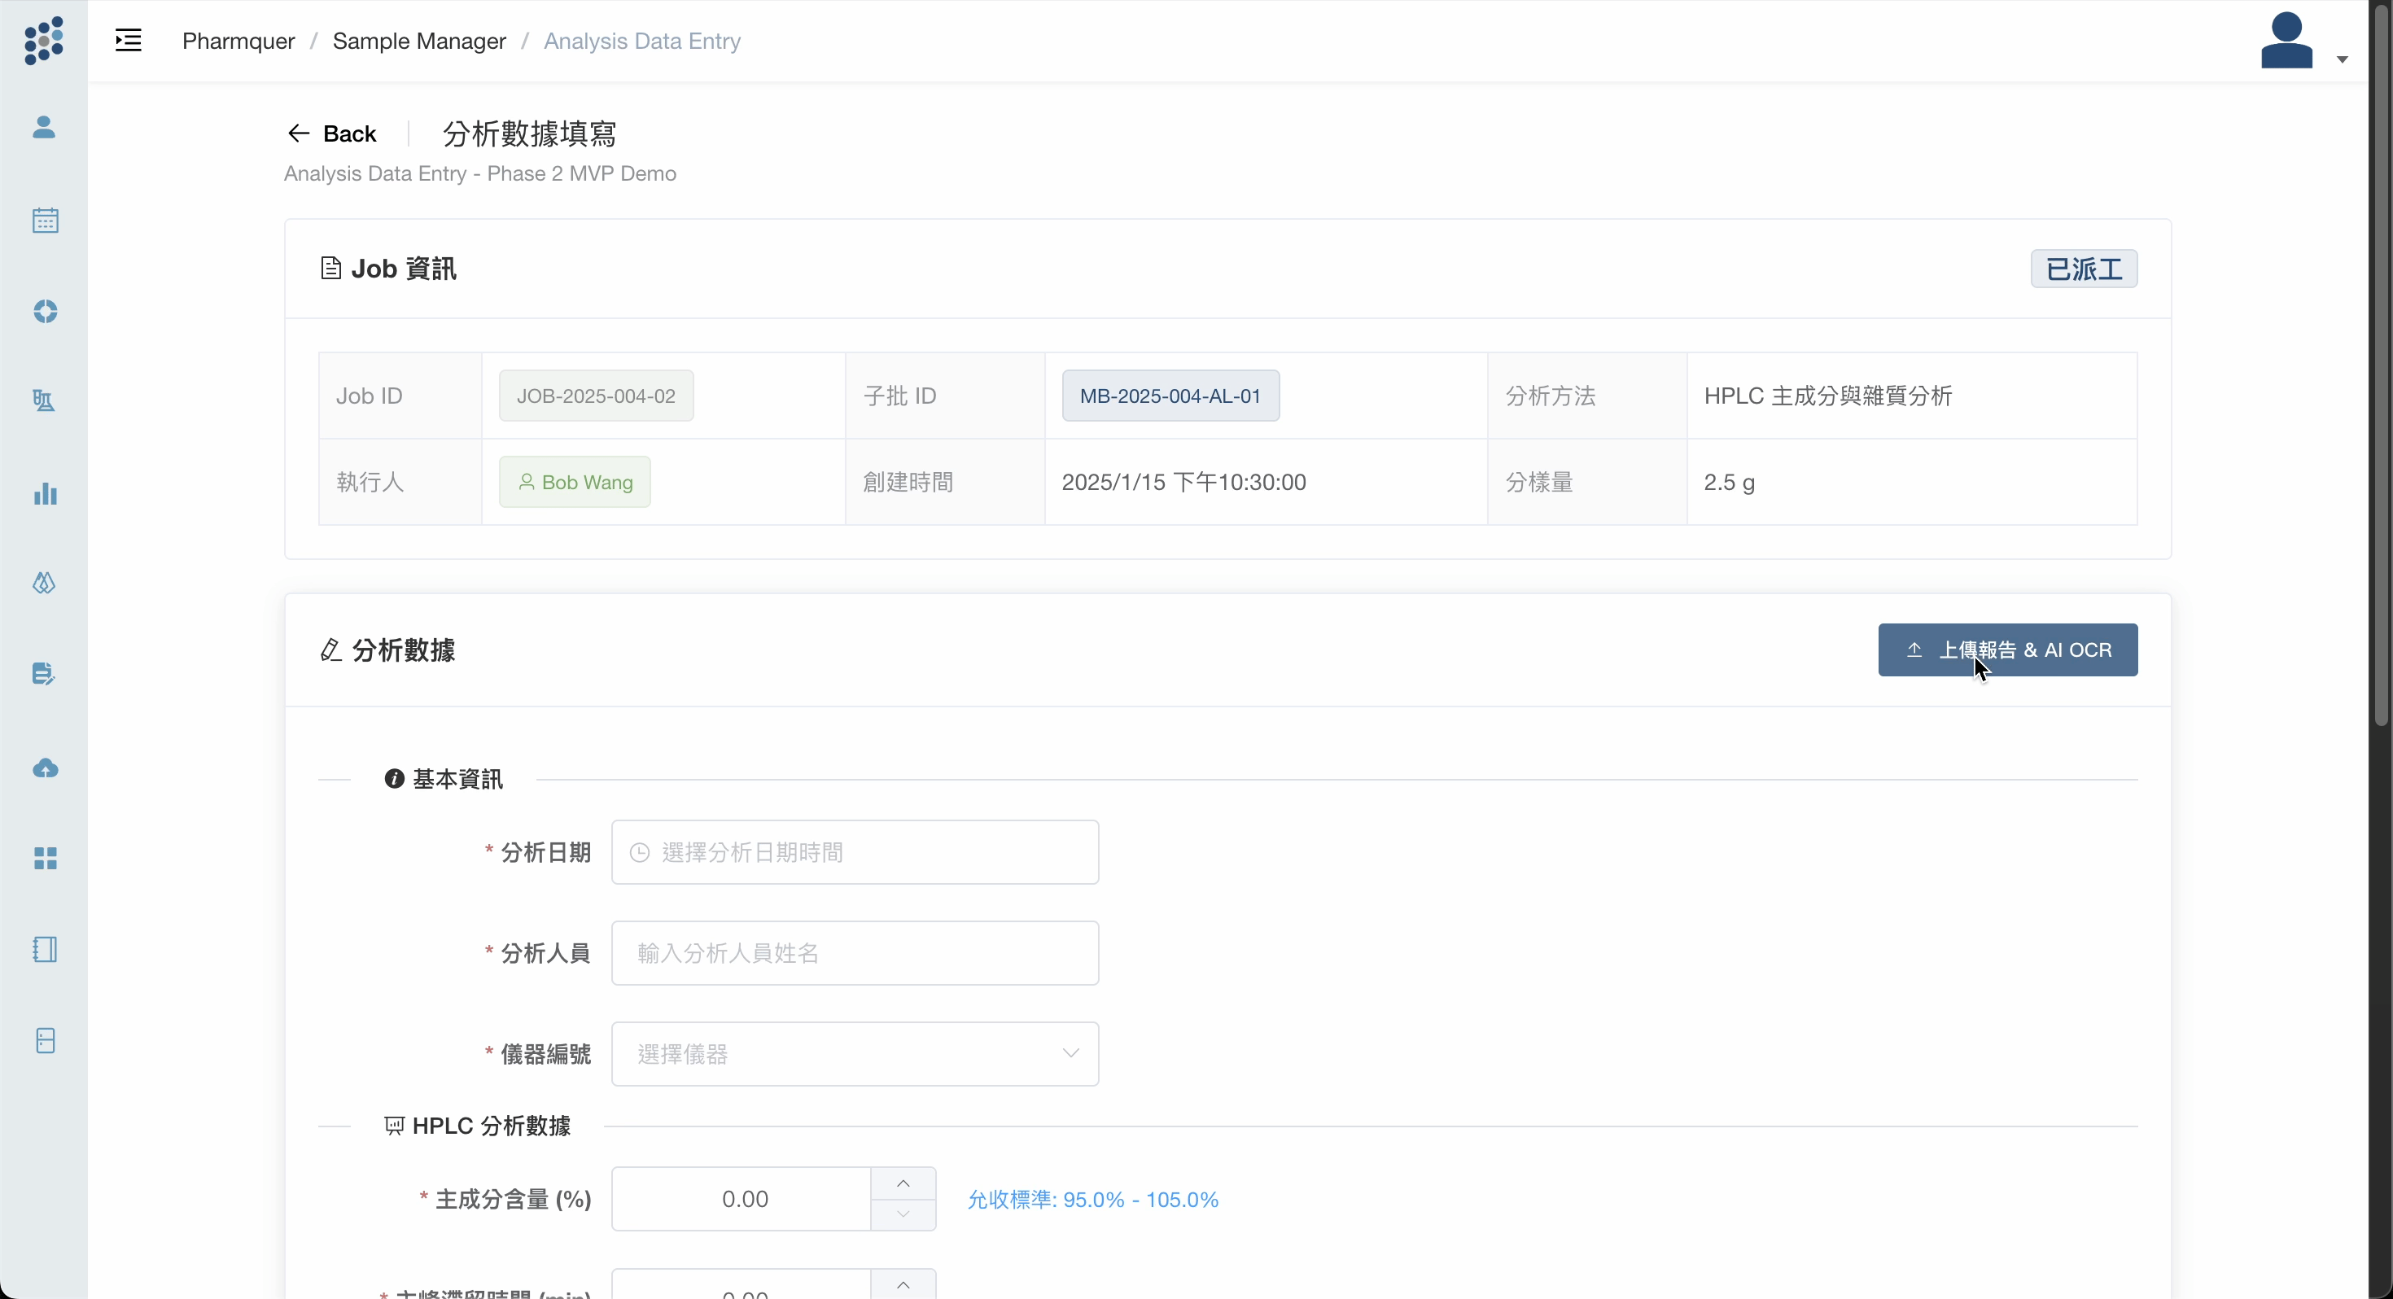
Task: Go to Sample Manager breadcrumb
Action: click(x=419, y=41)
